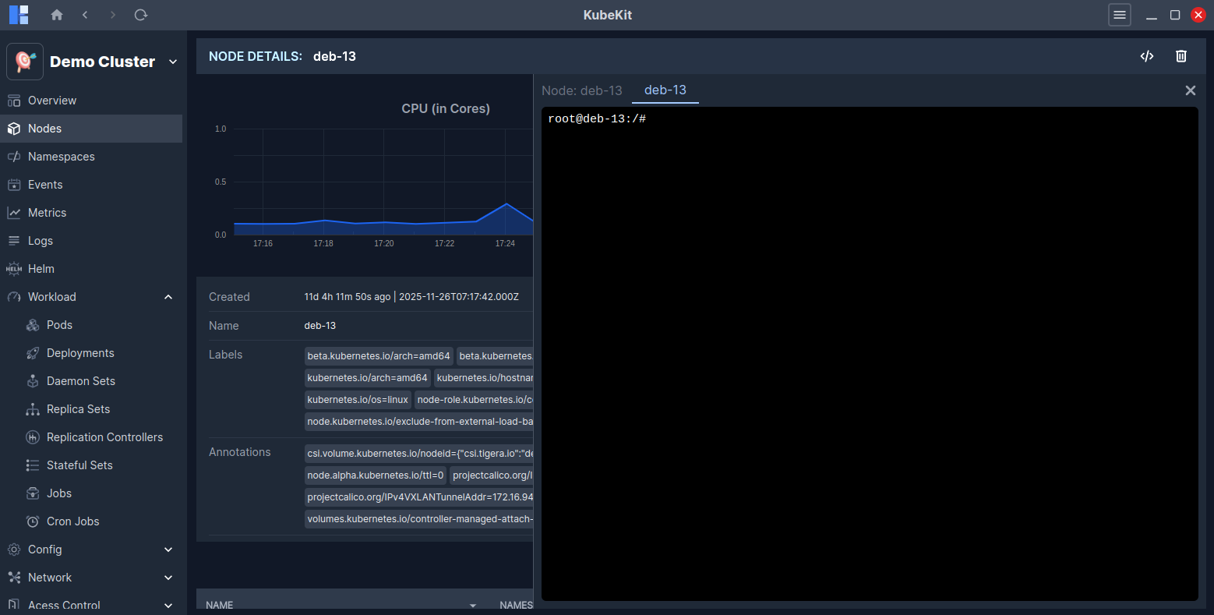Click the kubernetes.io/os=linux label chip
1214x615 pixels.
pos(357,399)
